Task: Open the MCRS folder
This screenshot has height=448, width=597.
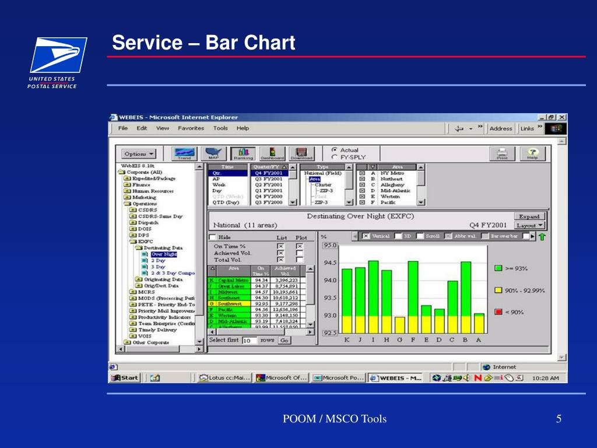Action: click(x=142, y=292)
